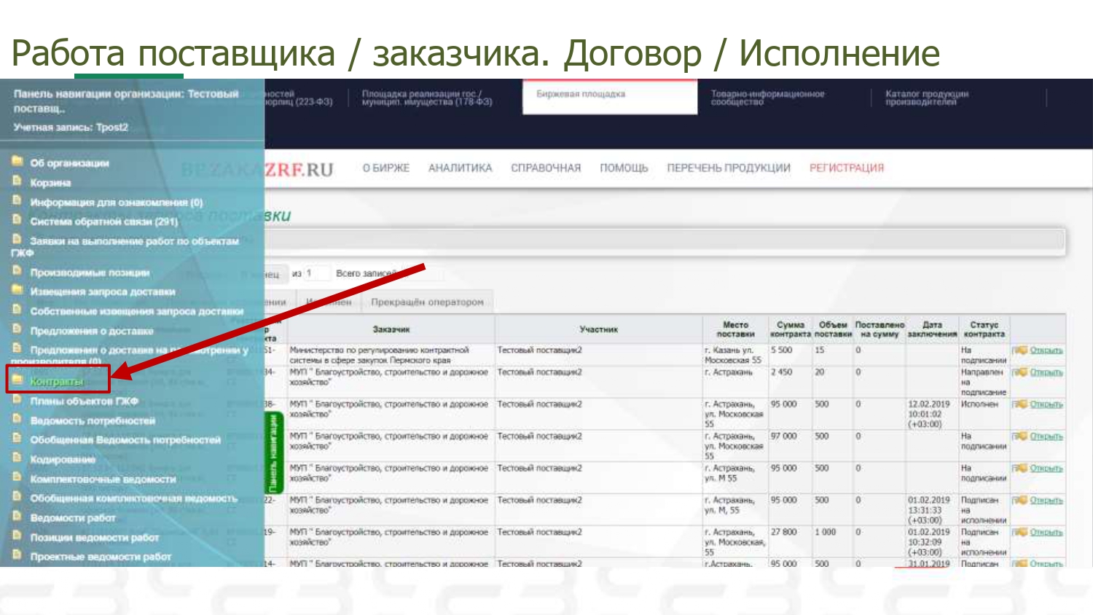Click the page number input field

(317, 273)
